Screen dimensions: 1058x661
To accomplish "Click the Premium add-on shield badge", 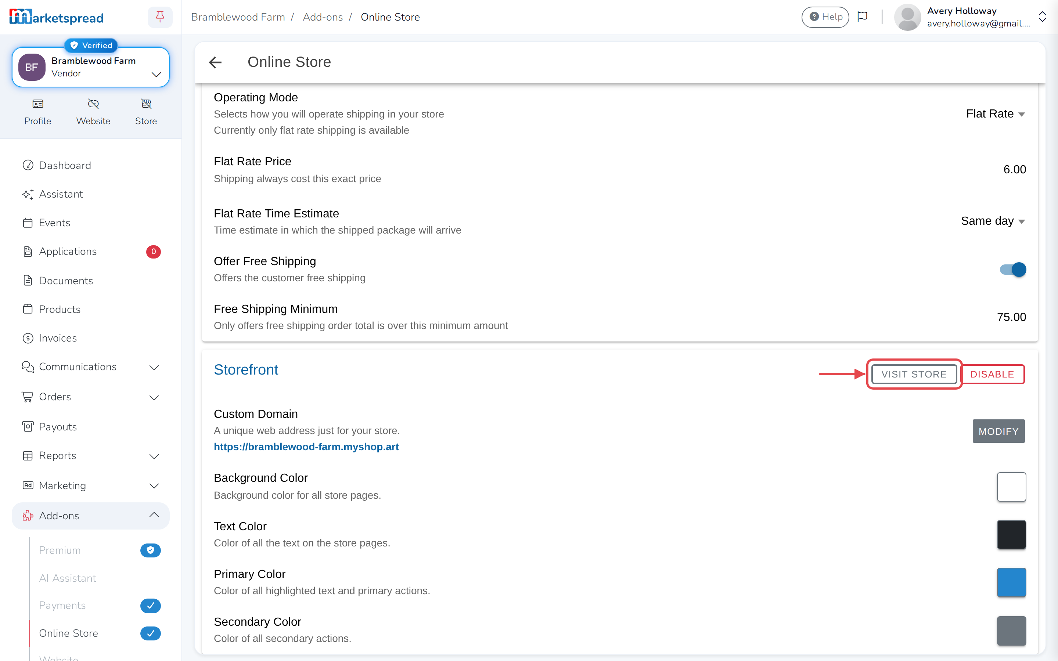I will pyautogui.click(x=150, y=550).
